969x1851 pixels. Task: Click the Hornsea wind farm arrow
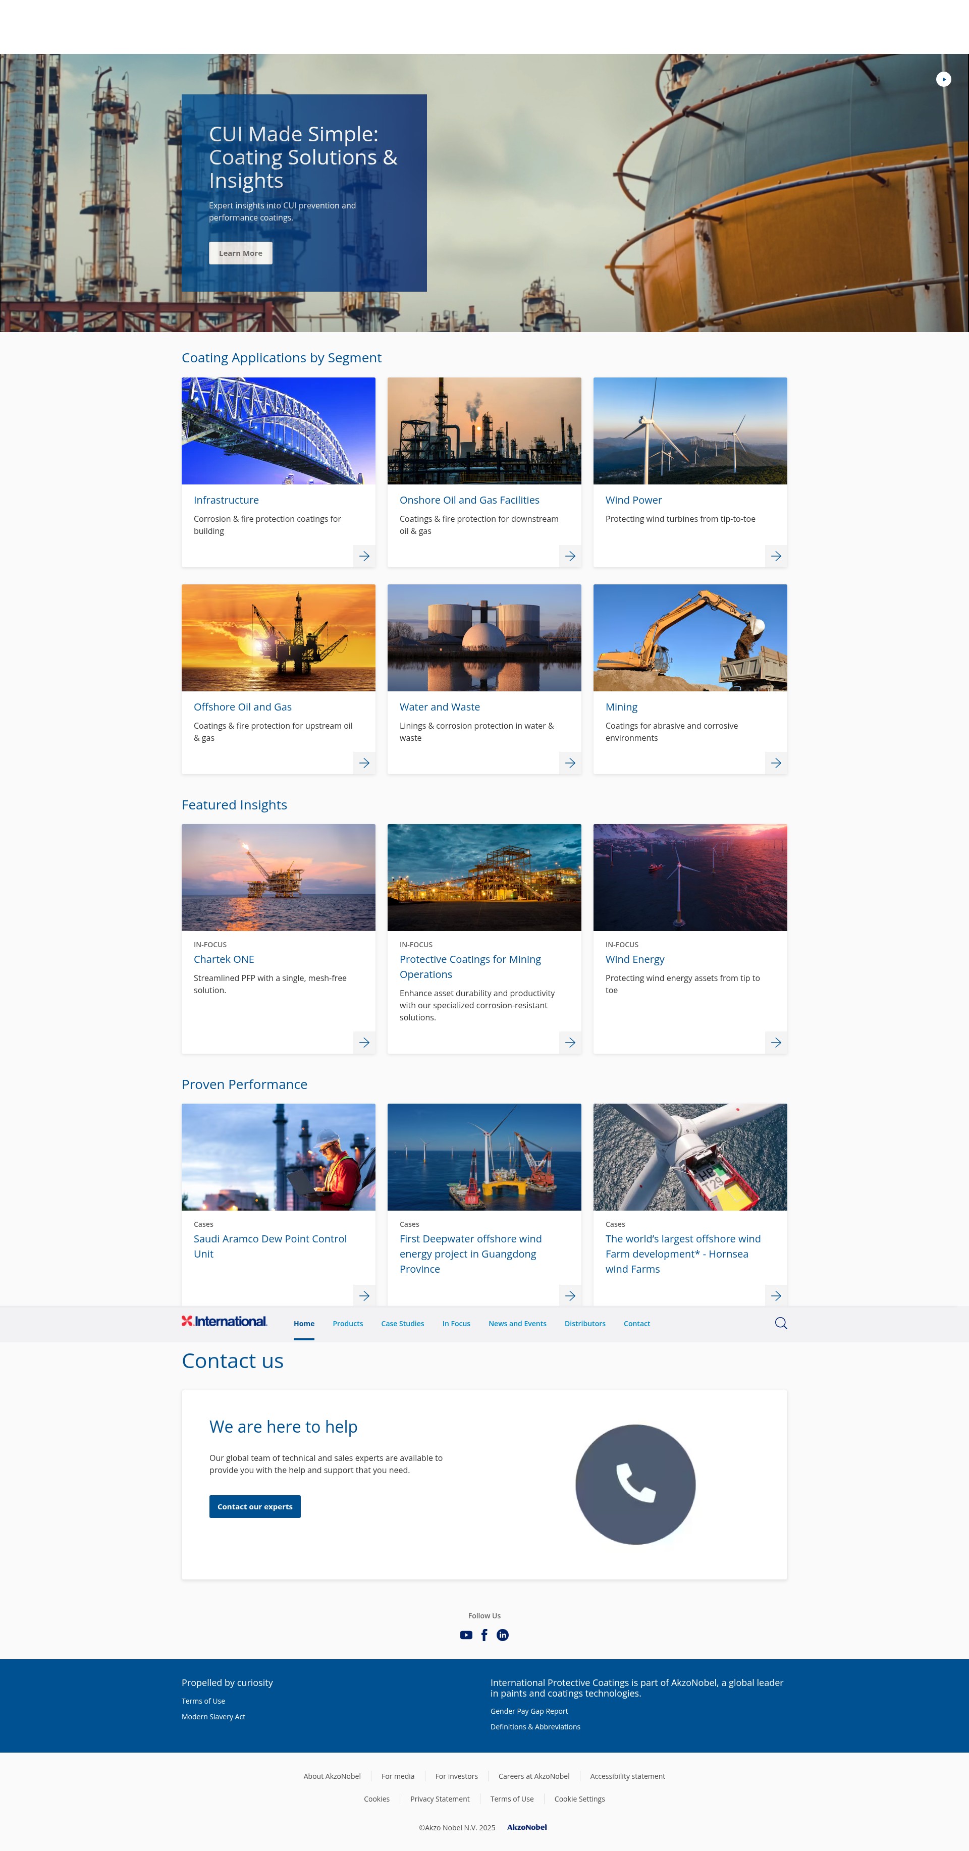click(776, 1295)
